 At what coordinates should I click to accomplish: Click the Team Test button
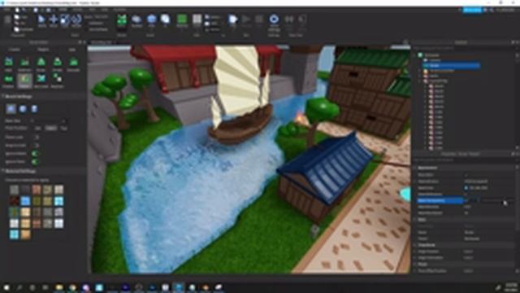[x=289, y=21]
